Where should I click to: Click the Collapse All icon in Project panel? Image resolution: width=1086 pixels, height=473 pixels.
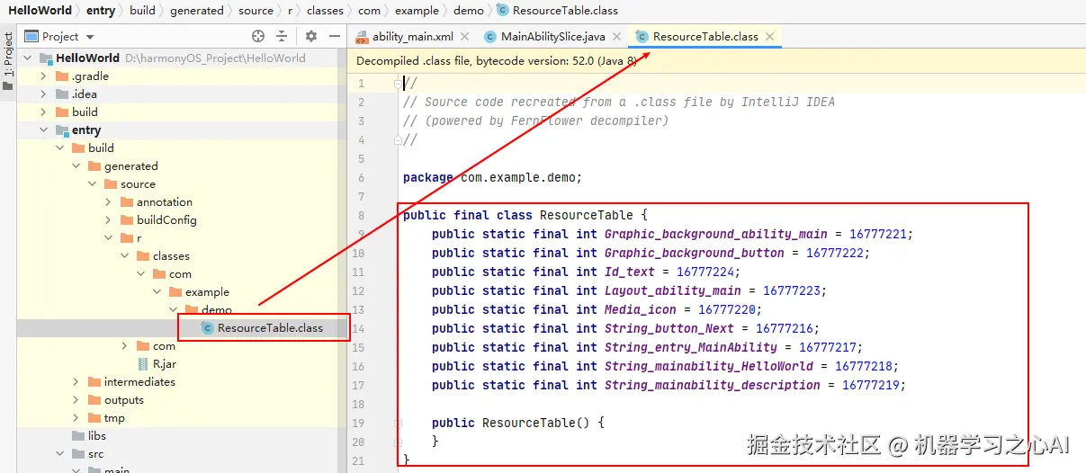(x=282, y=36)
